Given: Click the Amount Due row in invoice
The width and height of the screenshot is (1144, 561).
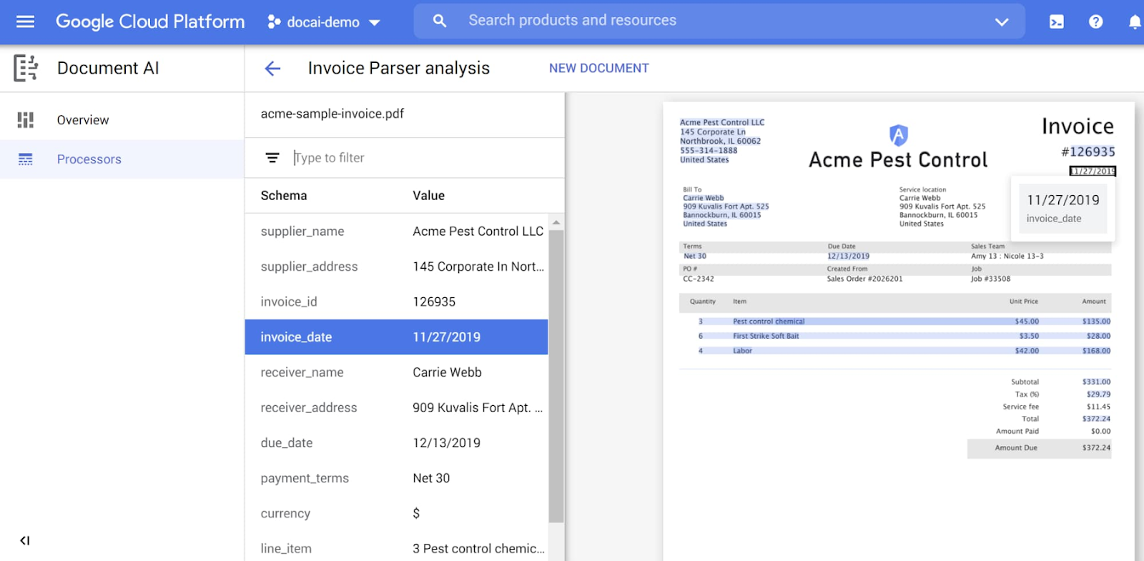Looking at the screenshot, I should pyautogui.click(x=1040, y=448).
